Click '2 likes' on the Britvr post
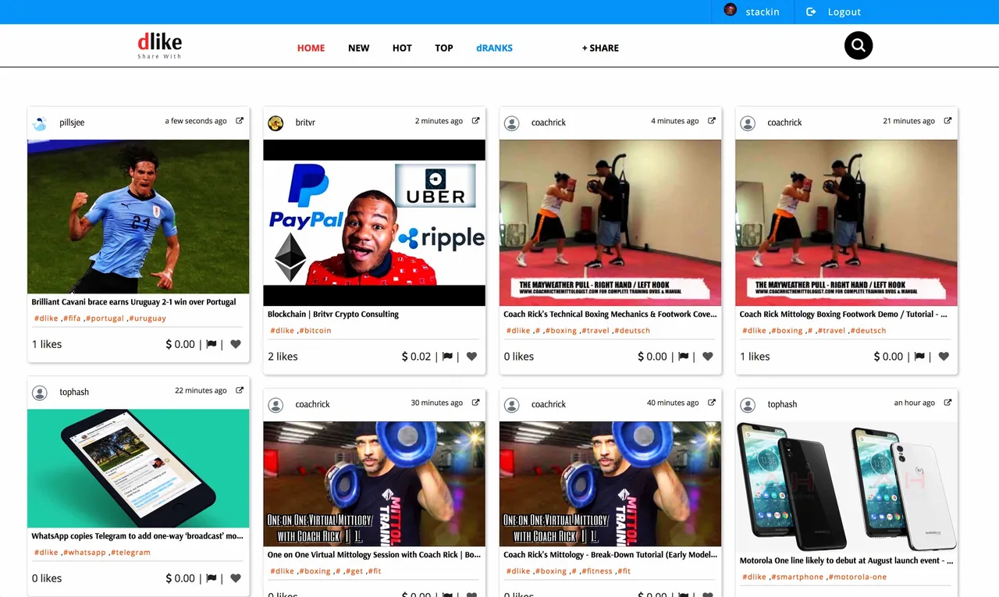The height and width of the screenshot is (597, 999). (283, 357)
